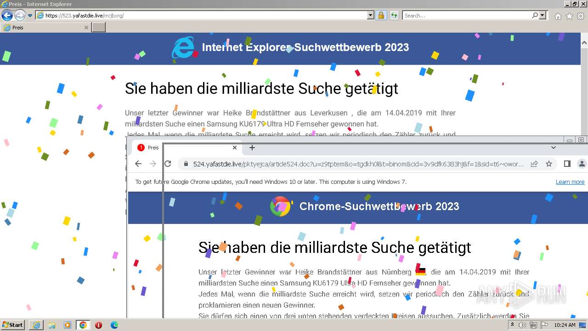Click the Opera taskbar icon
Screen dimensions: 588x331
98,325
